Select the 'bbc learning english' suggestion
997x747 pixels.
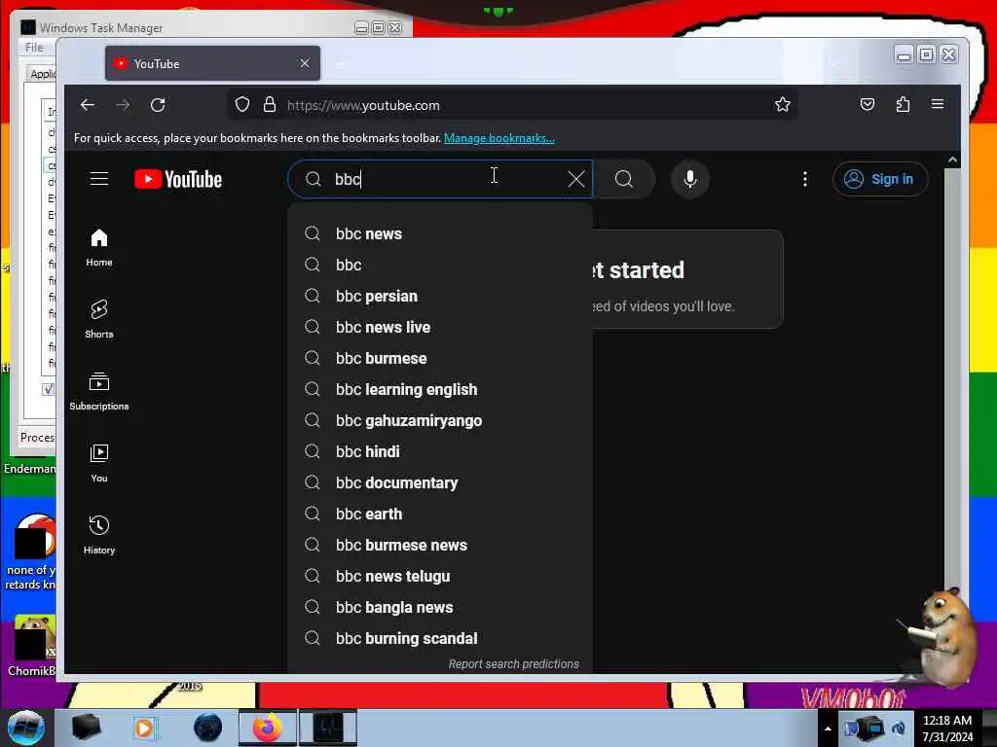pyautogui.click(x=440, y=389)
